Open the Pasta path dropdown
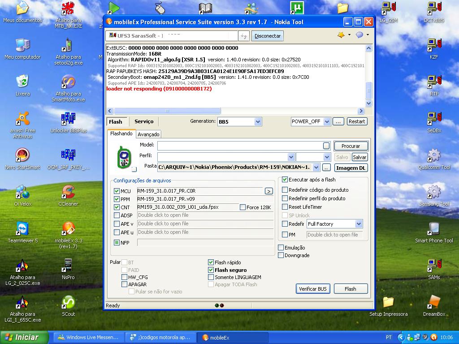The width and height of the screenshot is (459, 344). point(316,168)
